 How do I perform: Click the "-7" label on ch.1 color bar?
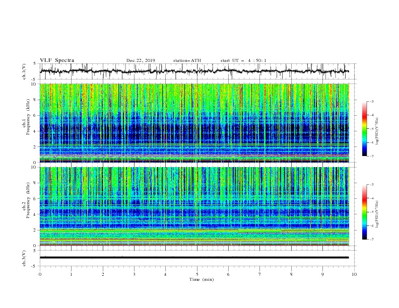coord(372,156)
